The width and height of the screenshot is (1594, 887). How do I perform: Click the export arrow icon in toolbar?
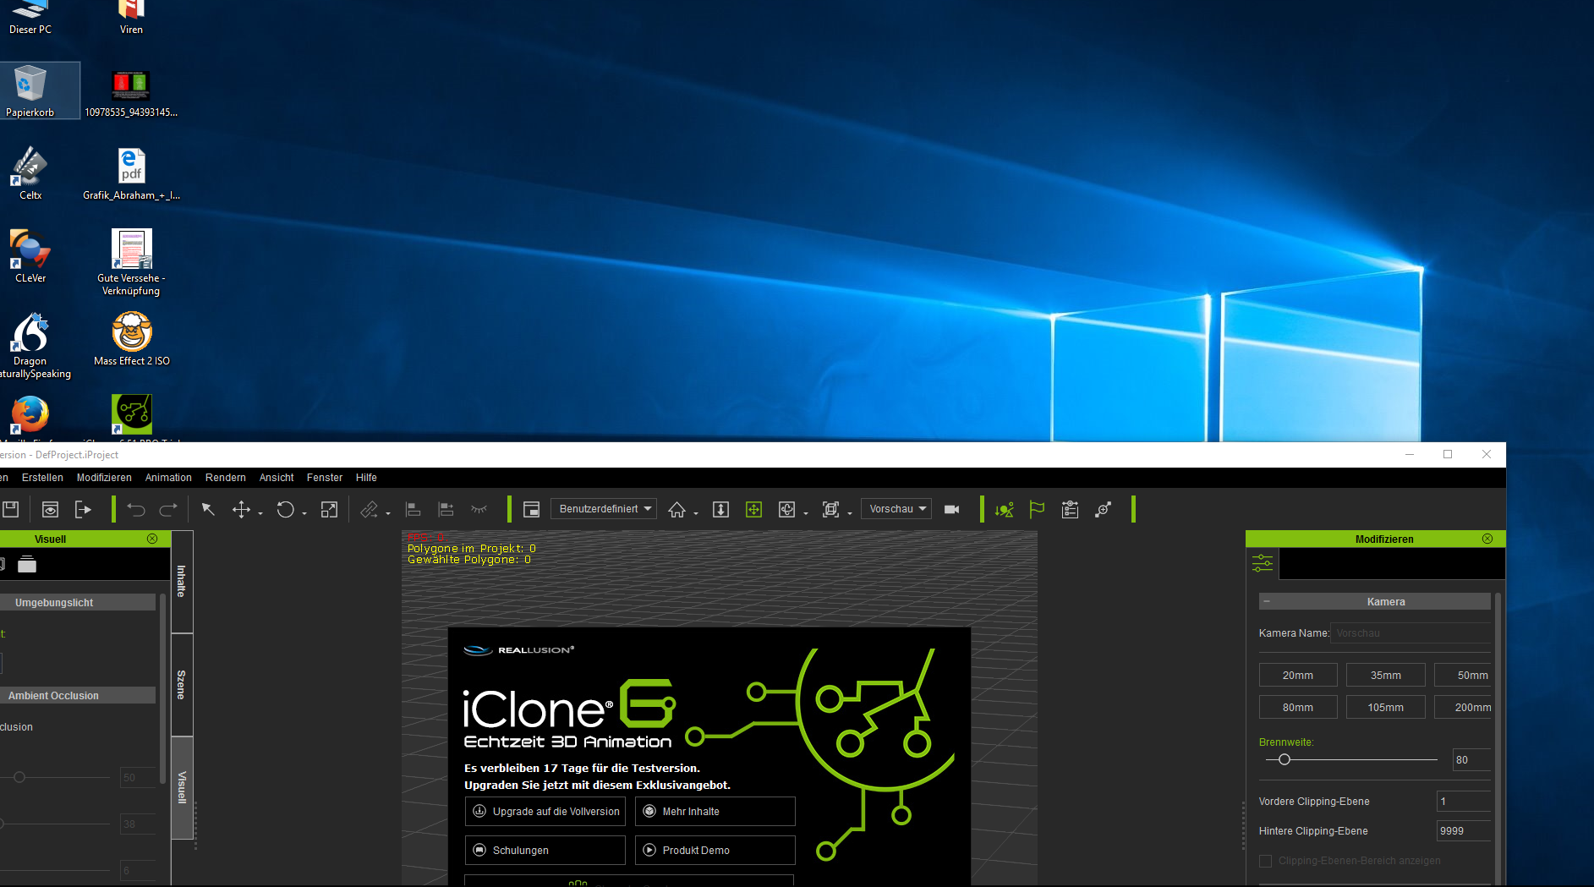83,509
